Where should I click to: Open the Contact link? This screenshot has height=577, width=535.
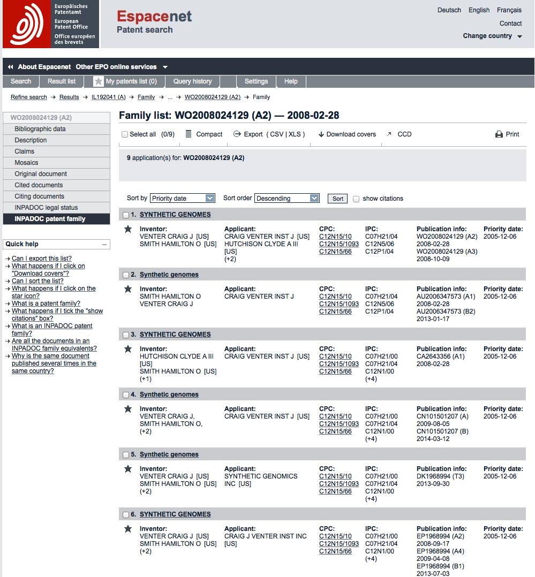511,24
